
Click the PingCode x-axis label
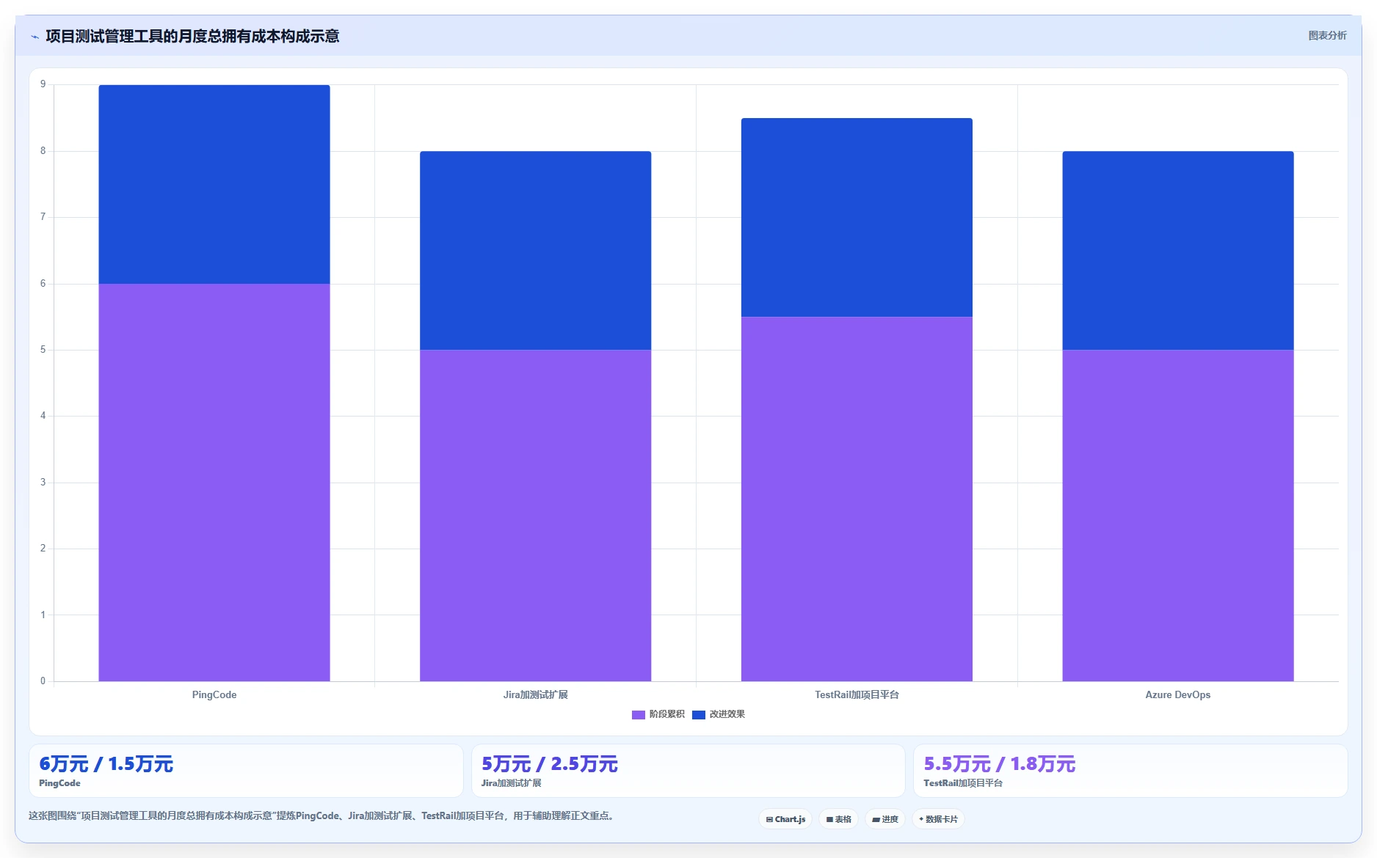214,694
